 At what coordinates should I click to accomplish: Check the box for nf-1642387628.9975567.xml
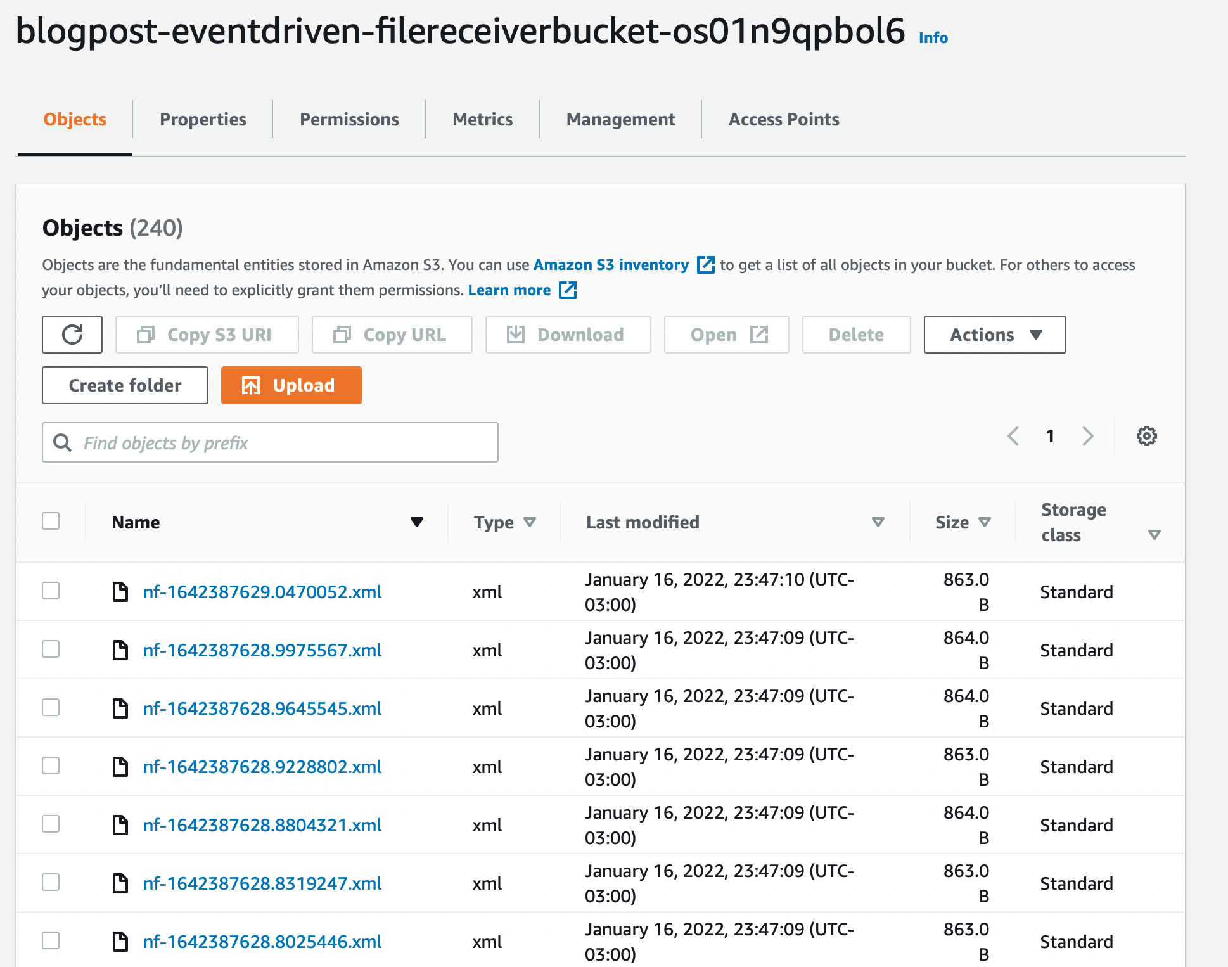51,649
